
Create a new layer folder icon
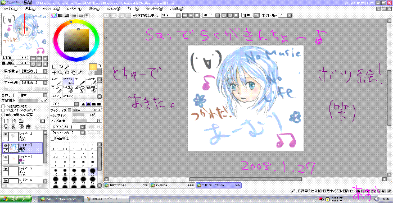21,121
